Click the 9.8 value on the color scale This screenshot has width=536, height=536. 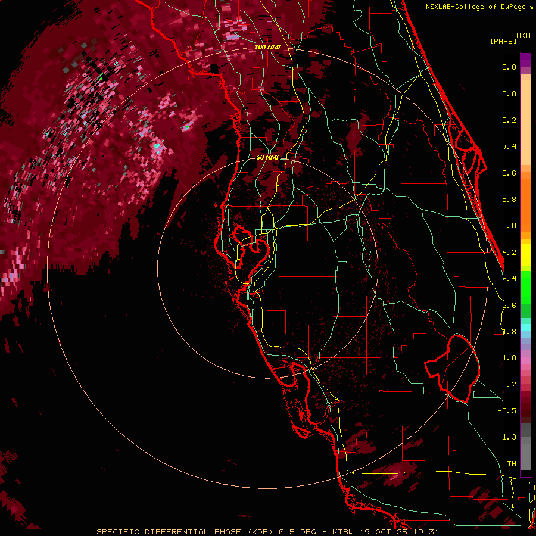click(x=509, y=67)
